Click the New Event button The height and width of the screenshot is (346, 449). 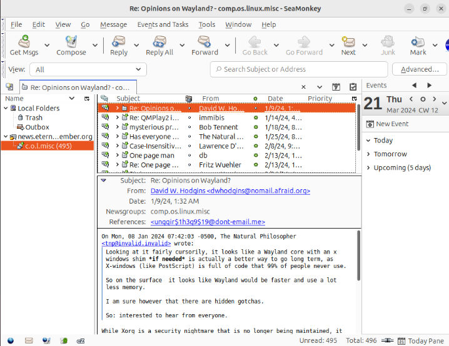(388, 124)
